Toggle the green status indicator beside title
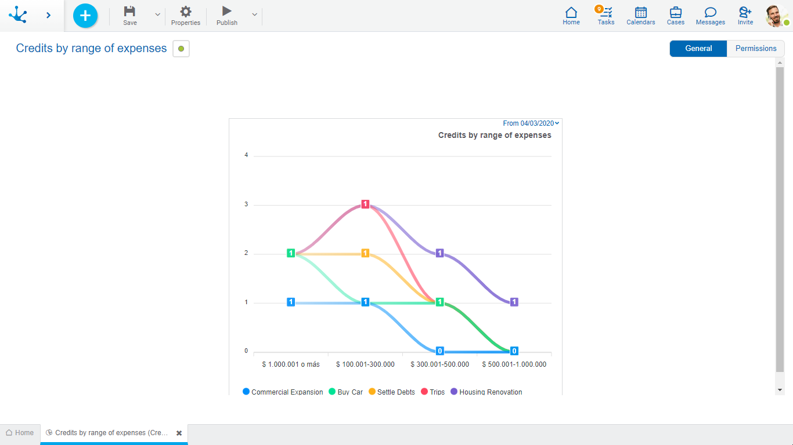The width and height of the screenshot is (793, 445). click(181, 49)
